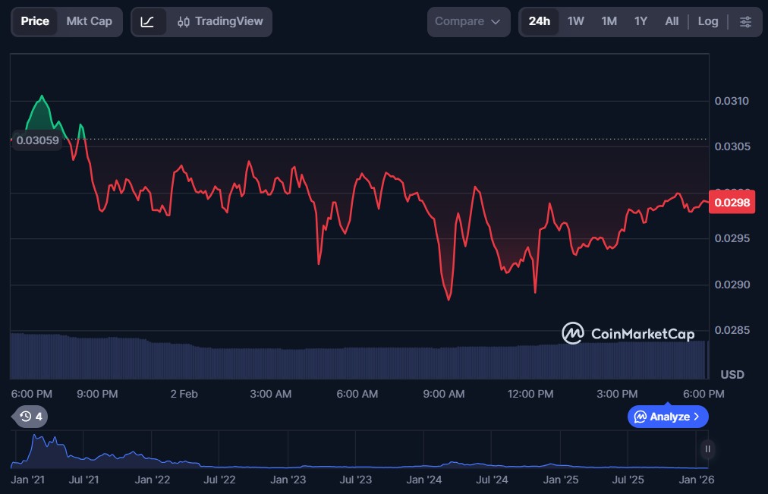Image resolution: width=768 pixels, height=494 pixels.
Task: Select the 24h time range tab
Action: coord(539,21)
